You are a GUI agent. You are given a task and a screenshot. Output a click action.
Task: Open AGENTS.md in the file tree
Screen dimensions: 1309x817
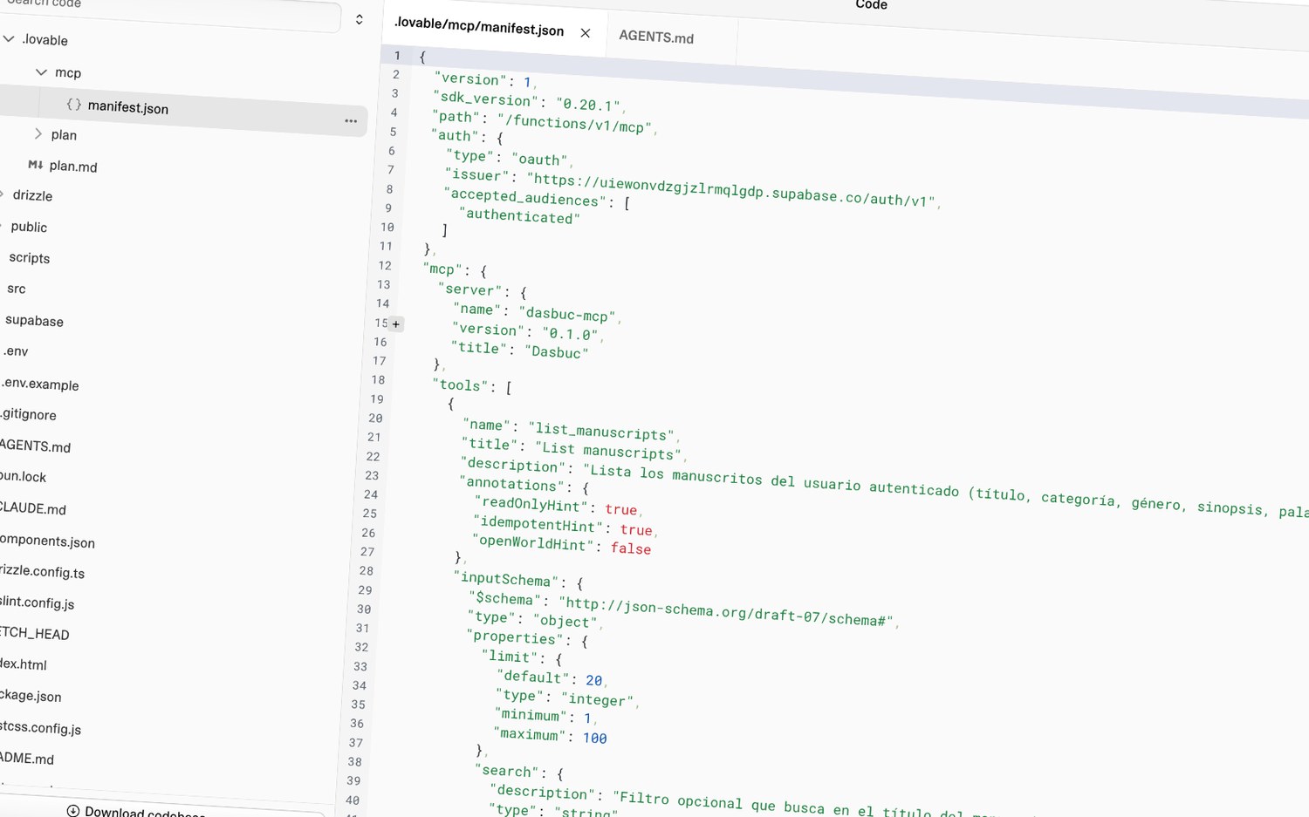pyautogui.click(x=35, y=446)
